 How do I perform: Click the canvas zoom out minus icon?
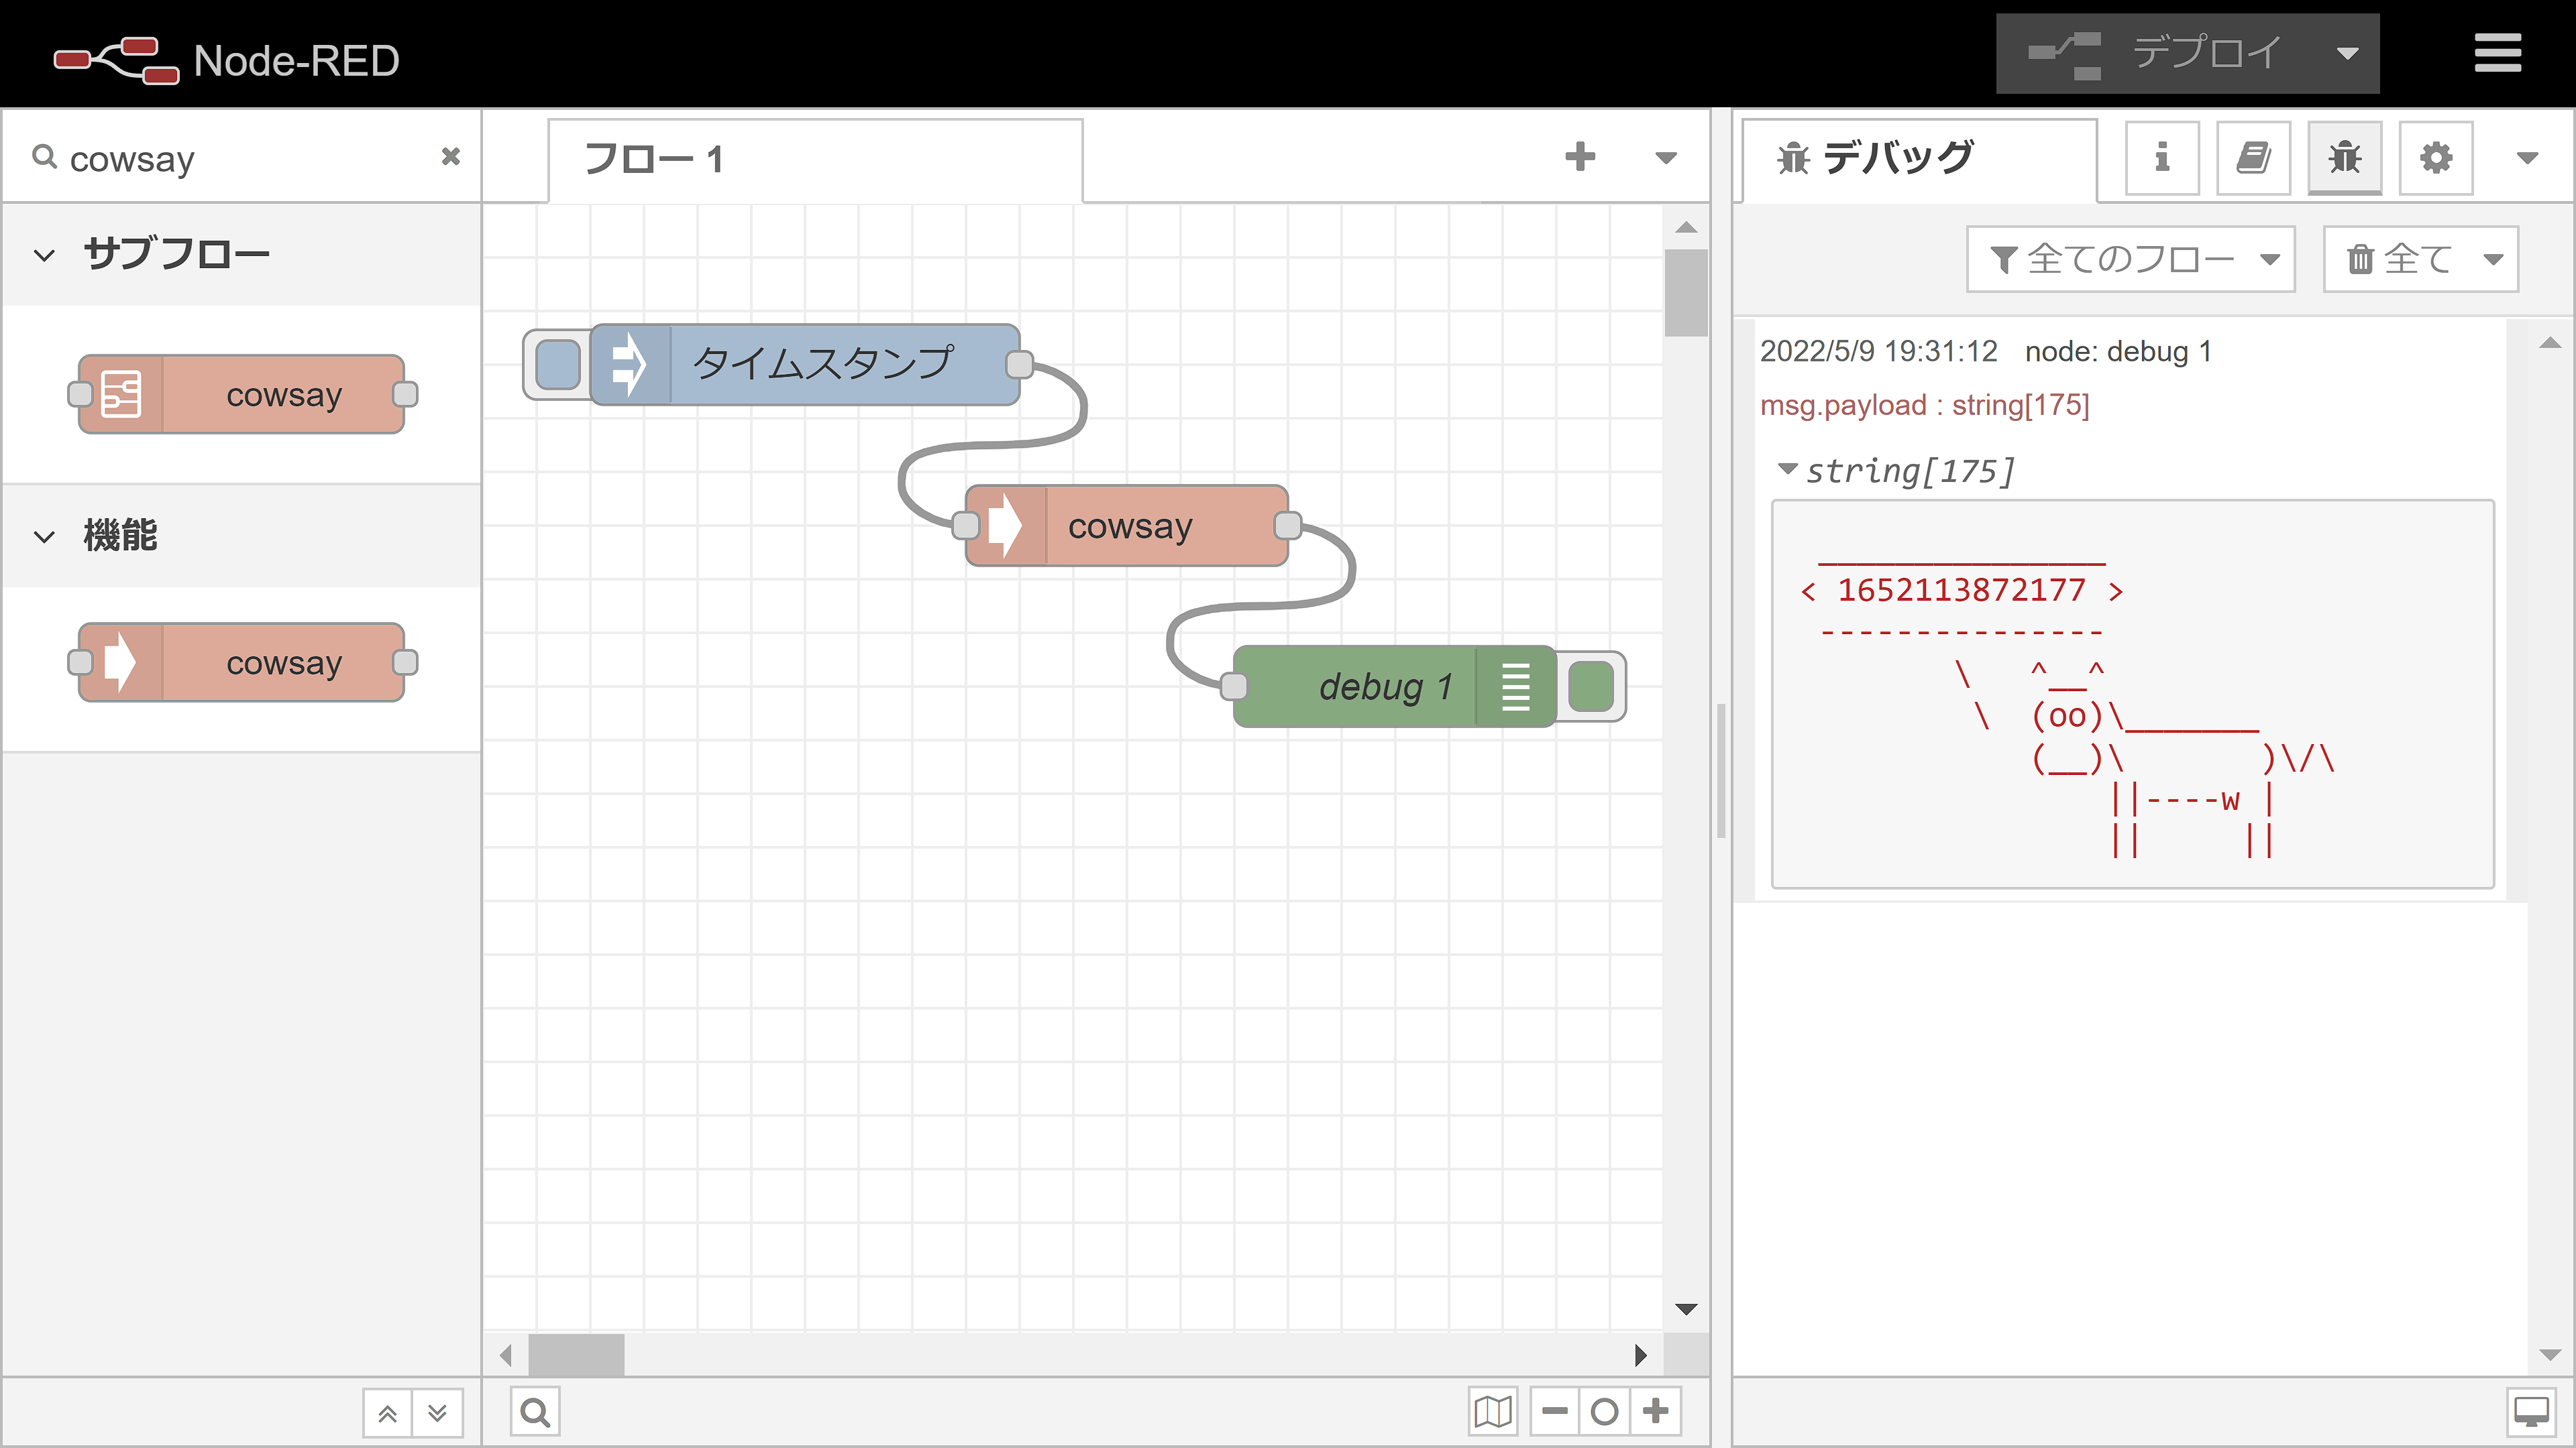coord(1555,1412)
